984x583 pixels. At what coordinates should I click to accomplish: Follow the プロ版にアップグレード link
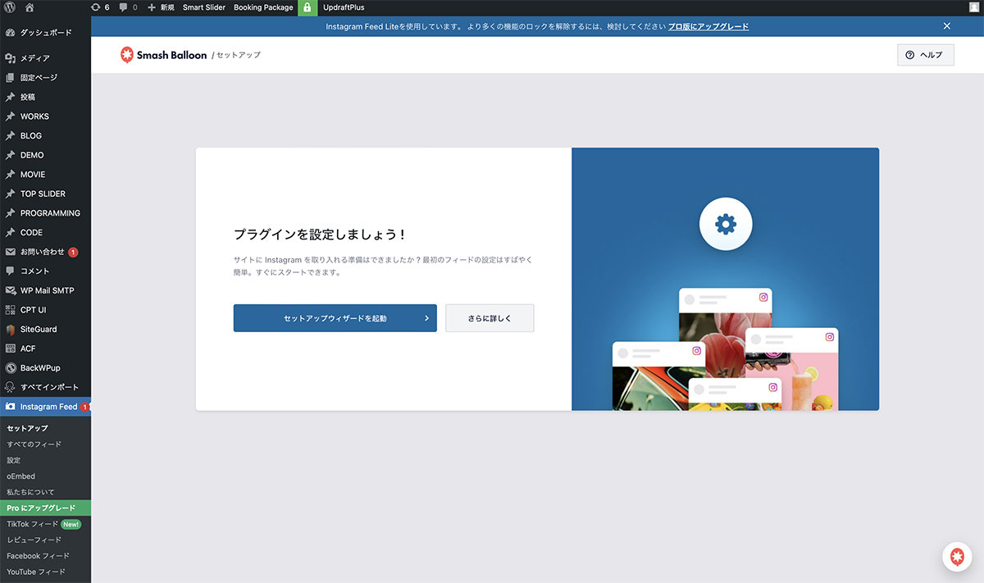point(708,26)
